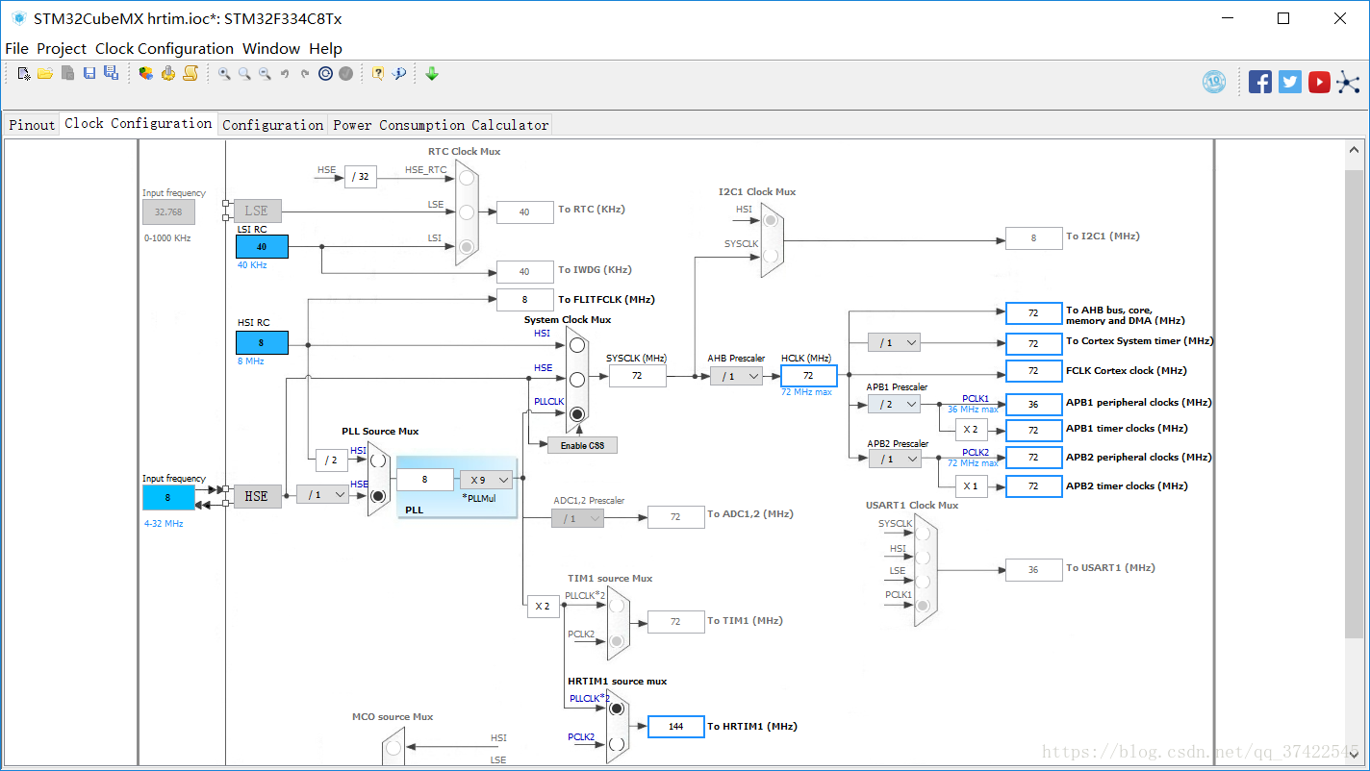
Task: Open the PLLMul X 9 dropdown
Action: click(486, 480)
